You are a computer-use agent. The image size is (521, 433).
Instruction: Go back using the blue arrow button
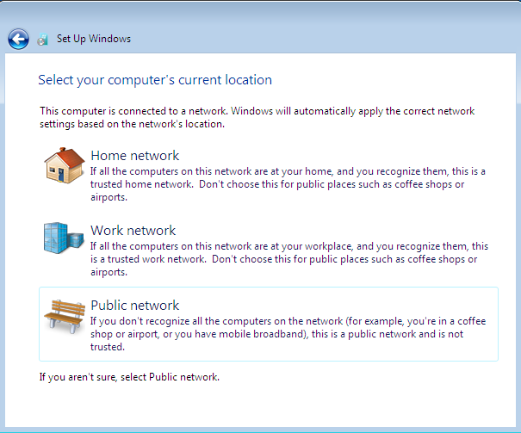click(x=18, y=39)
